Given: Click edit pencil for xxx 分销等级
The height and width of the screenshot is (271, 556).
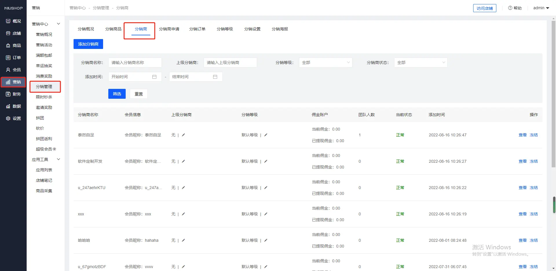Looking at the screenshot, I should pos(266,214).
